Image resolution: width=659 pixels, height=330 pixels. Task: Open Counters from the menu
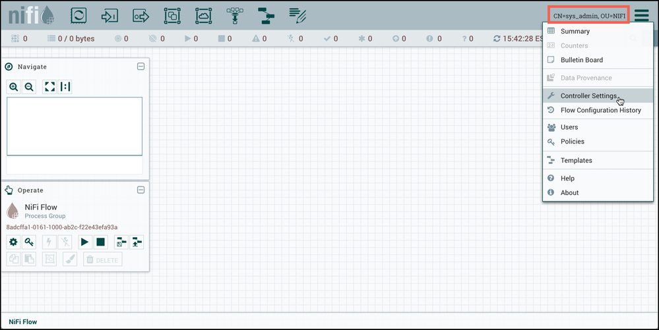(598, 45)
